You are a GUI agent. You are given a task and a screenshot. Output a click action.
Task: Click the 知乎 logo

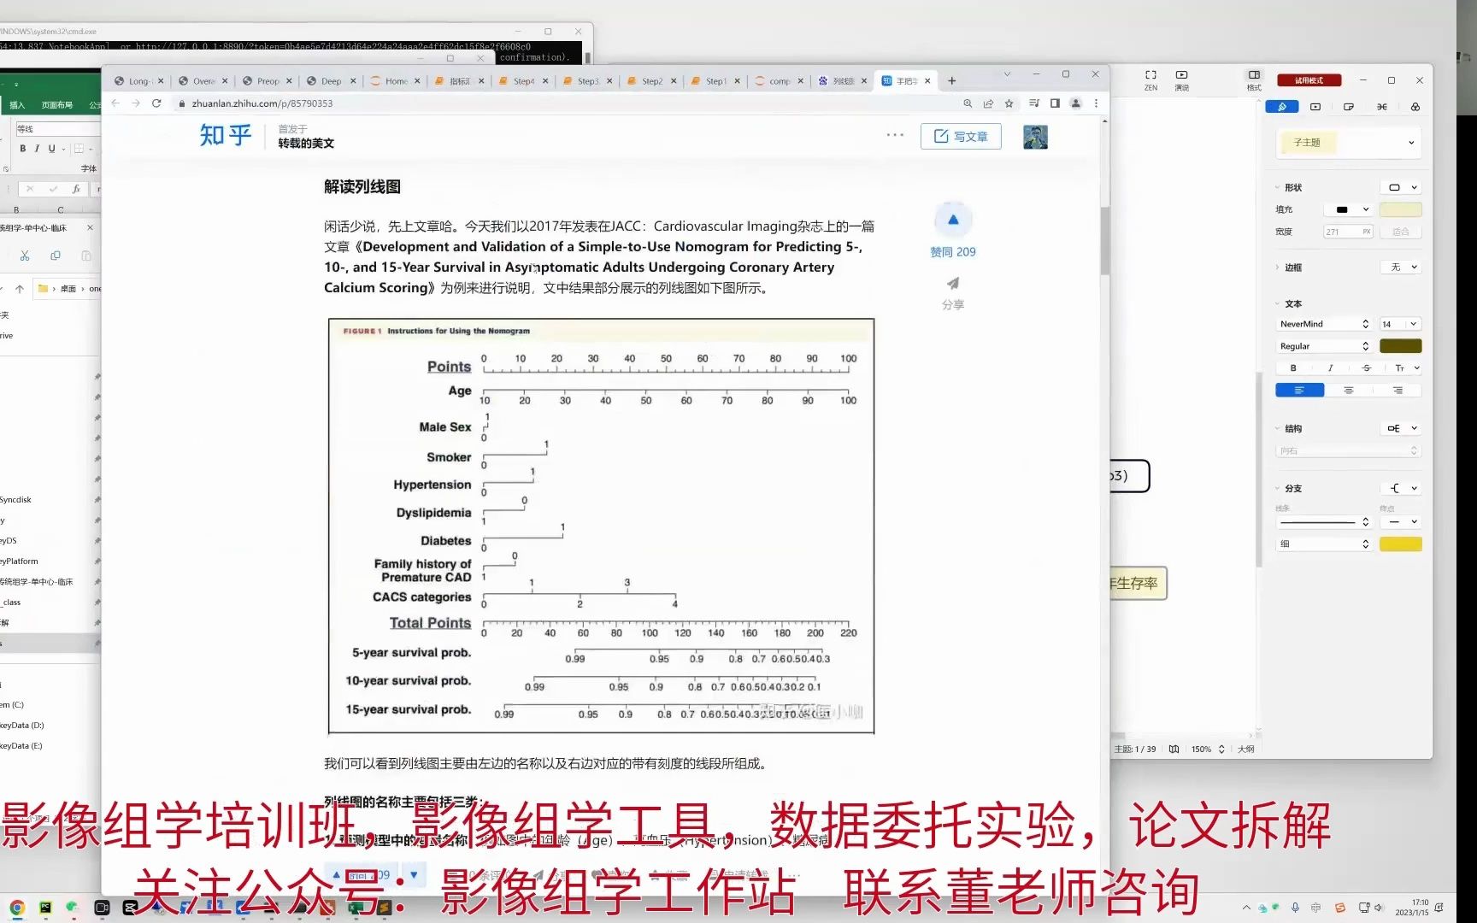coord(226,135)
